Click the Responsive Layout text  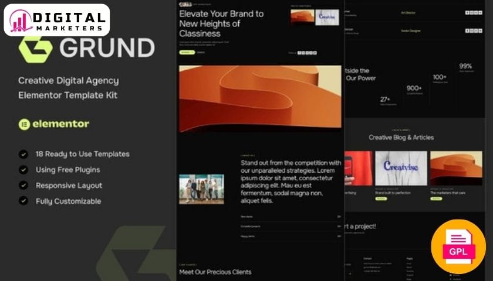pos(69,186)
